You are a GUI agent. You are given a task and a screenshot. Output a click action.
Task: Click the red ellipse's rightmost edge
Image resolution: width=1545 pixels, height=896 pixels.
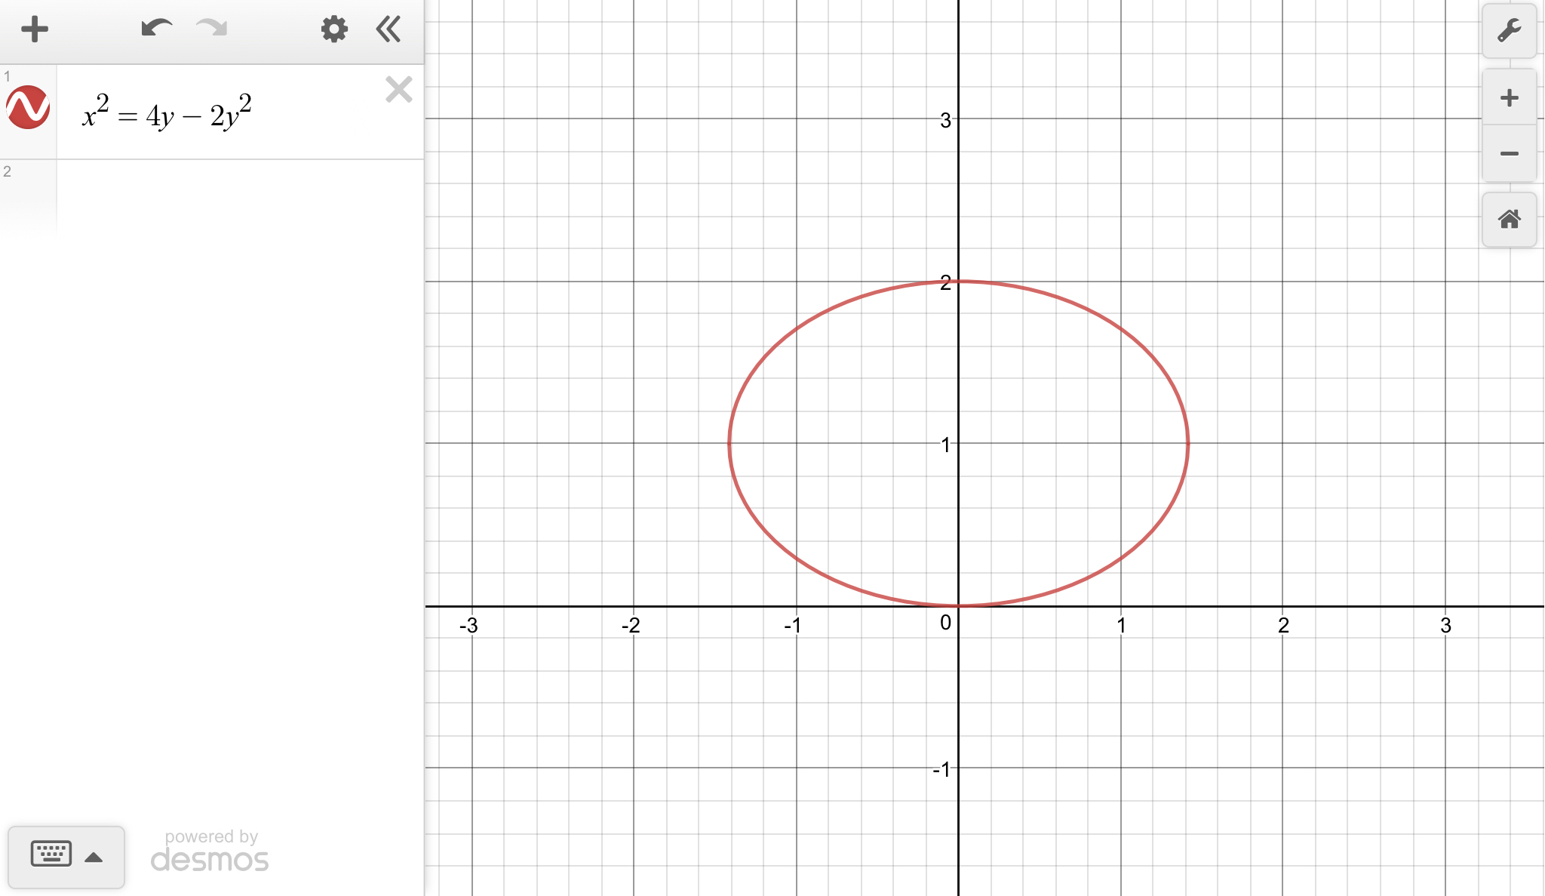[1188, 444]
